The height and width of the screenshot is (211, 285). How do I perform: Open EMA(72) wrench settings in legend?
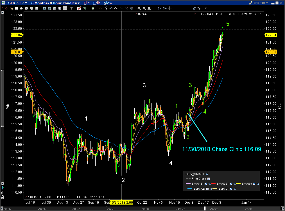click(x=211, y=189)
